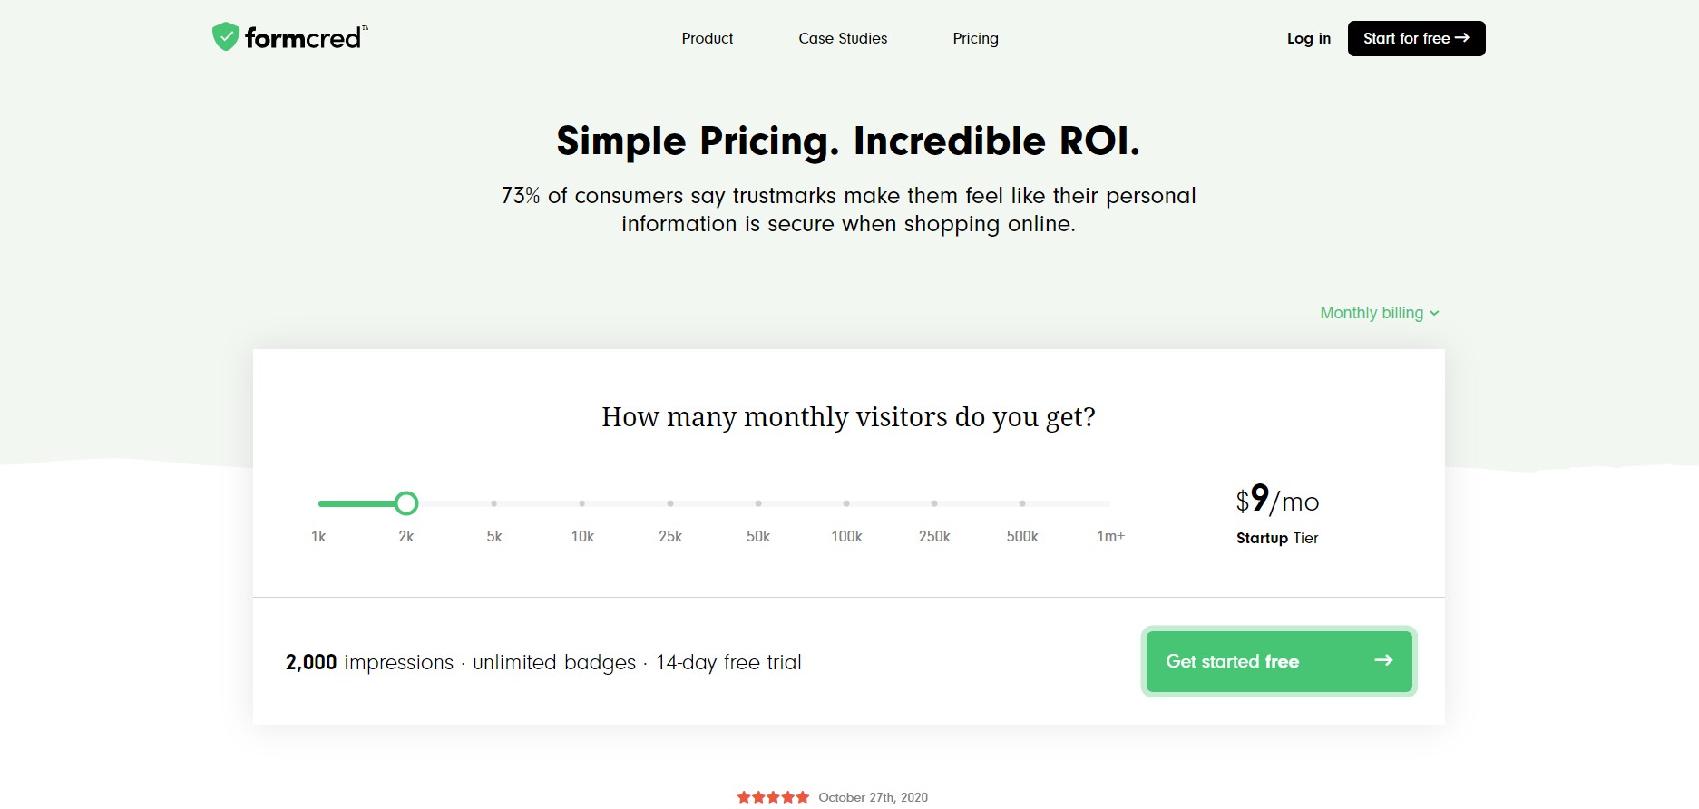1699x809 pixels.
Task: Click the Log in link
Action: [1309, 38]
